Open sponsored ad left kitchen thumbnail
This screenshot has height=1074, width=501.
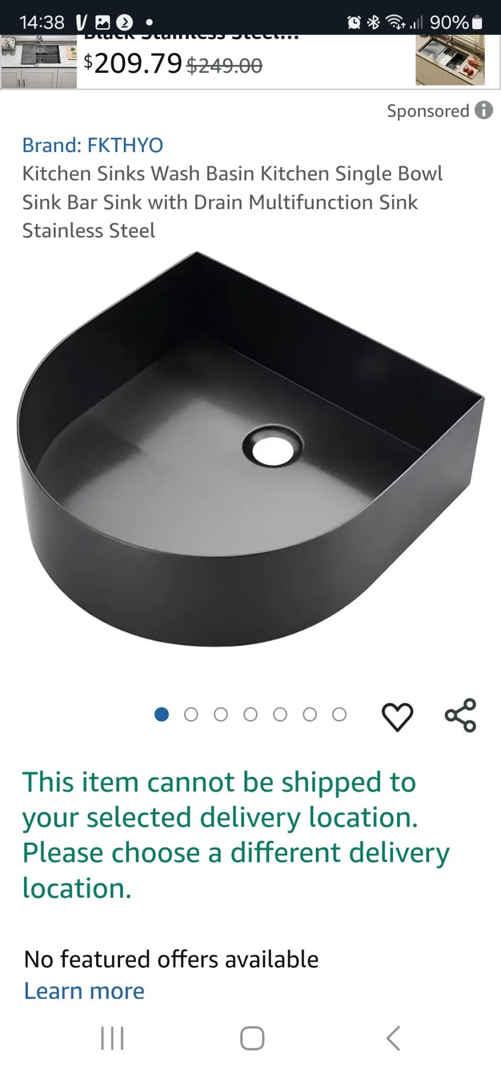(x=39, y=61)
